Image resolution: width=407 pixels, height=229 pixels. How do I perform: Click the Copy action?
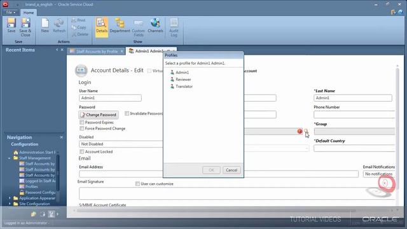pos(79,27)
